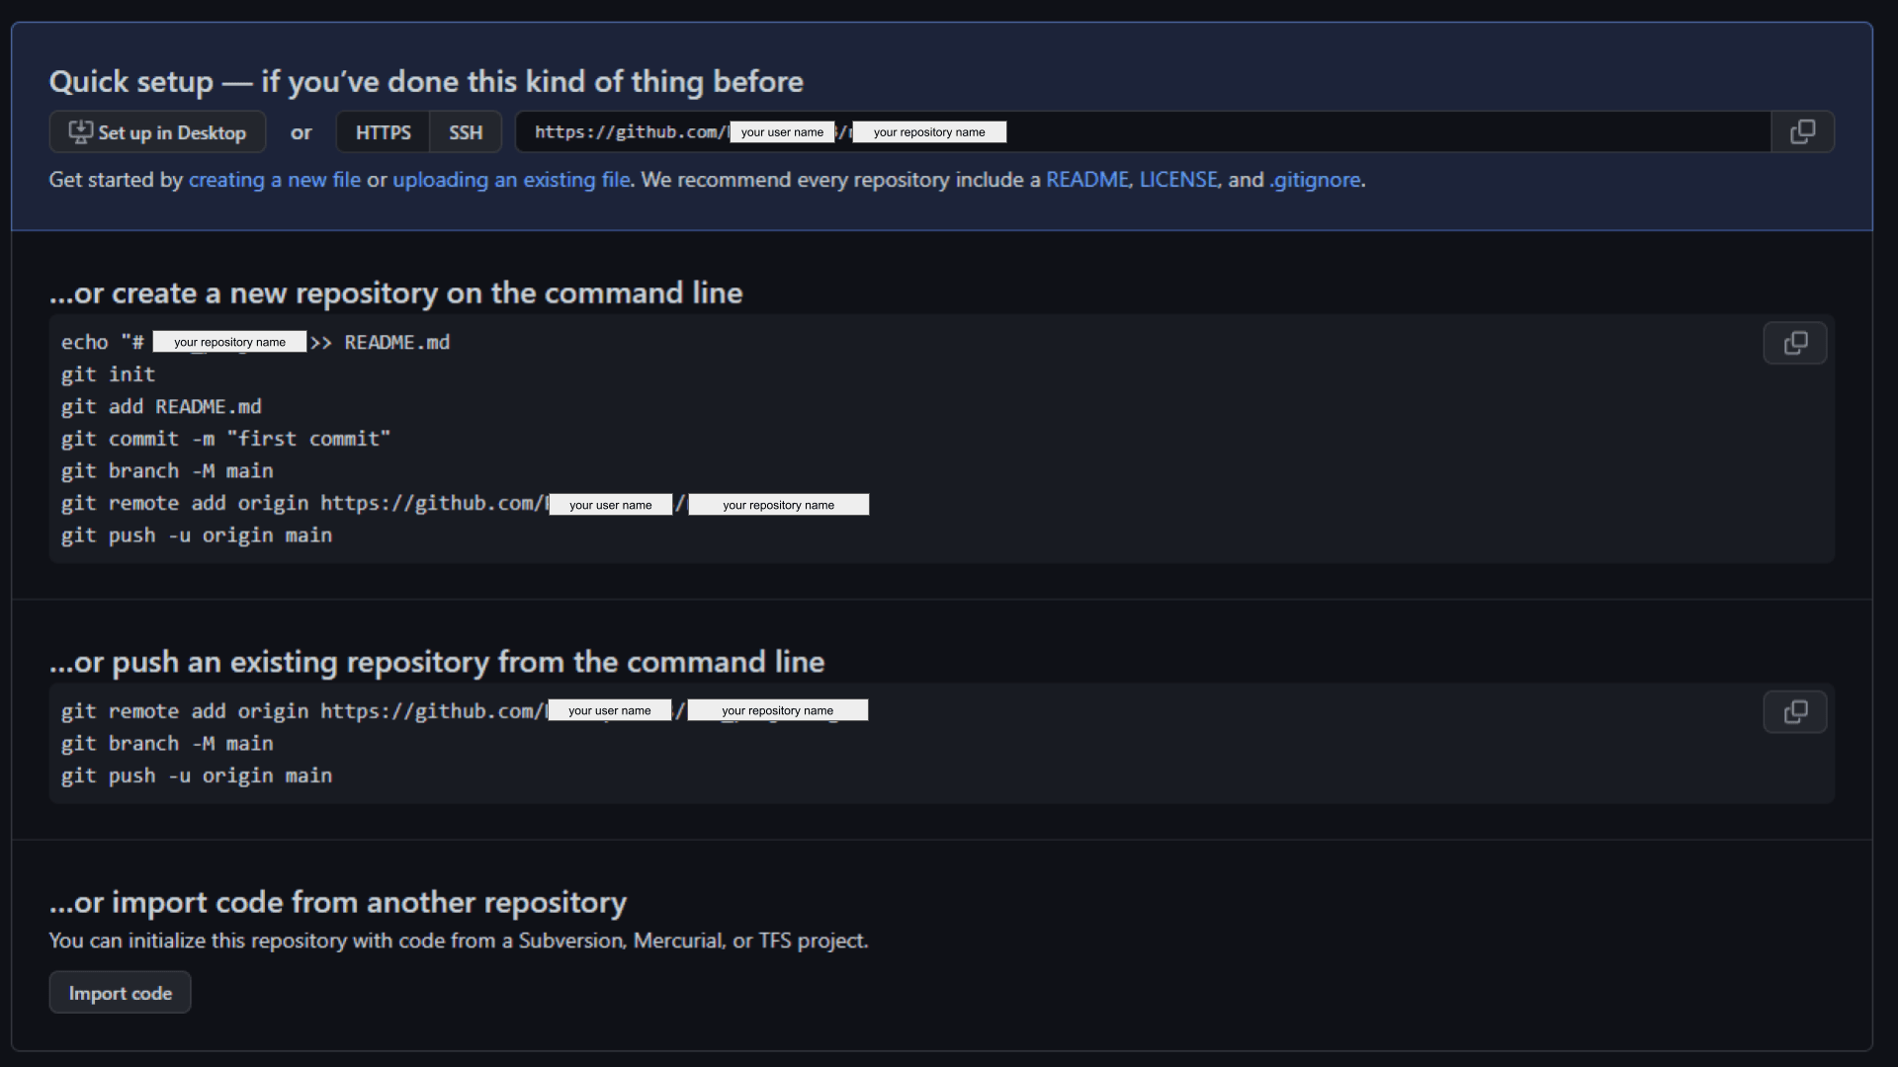Screen dimensions: 1898x1067
Task: Click the Set up in Desktop button
Action: (x=156, y=131)
